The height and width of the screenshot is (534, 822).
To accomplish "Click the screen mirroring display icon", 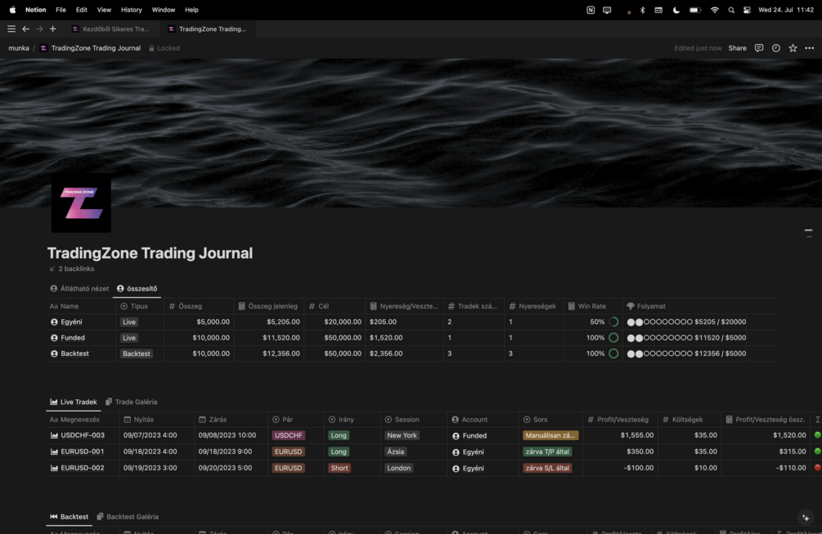I will coord(607,10).
